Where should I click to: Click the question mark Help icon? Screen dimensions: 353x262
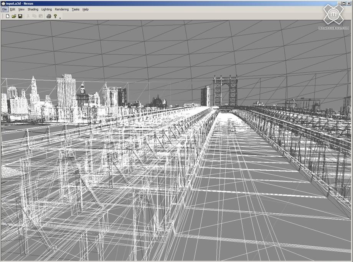(55, 16)
